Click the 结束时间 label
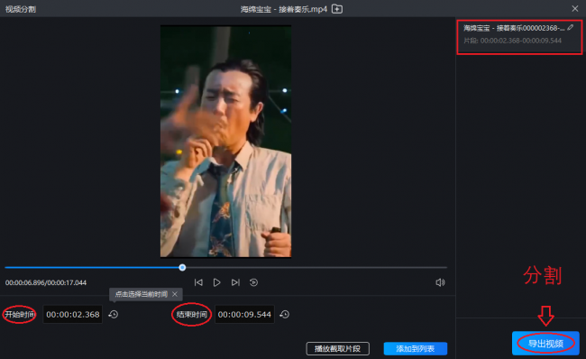The height and width of the screenshot is (359, 586). 192,315
